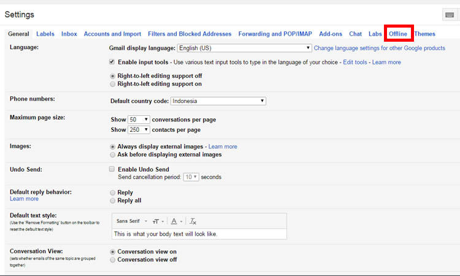
Task: Open the text size formatting icon
Action: click(158, 221)
